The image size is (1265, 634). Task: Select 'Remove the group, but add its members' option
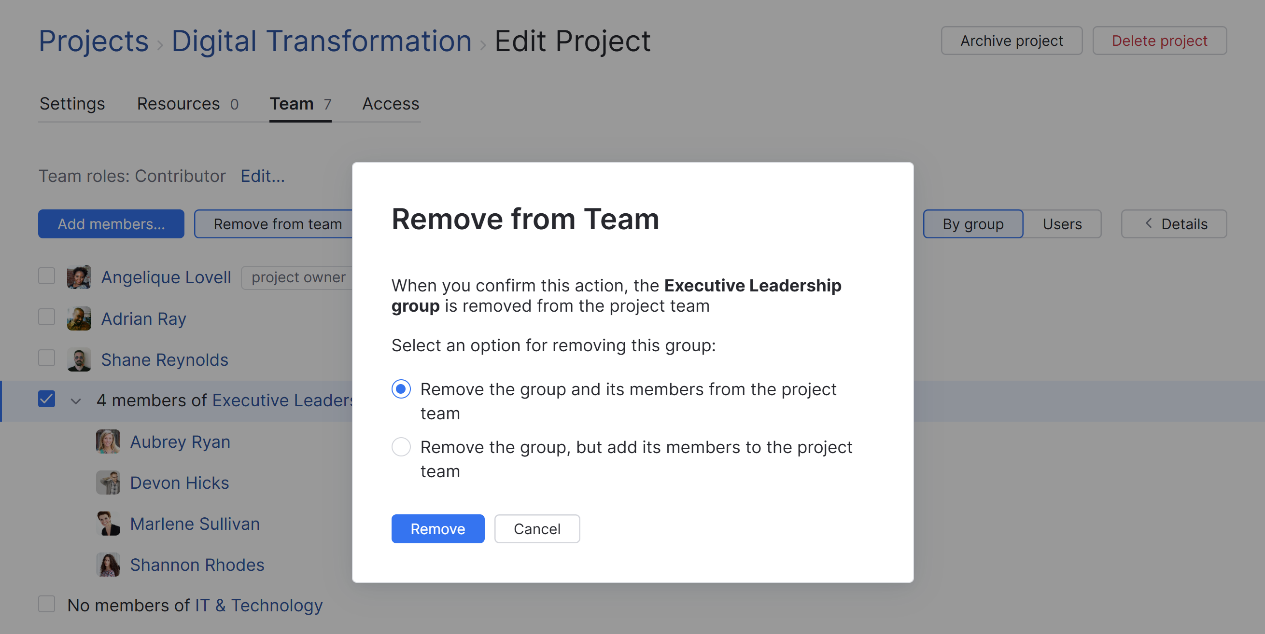pyautogui.click(x=401, y=447)
